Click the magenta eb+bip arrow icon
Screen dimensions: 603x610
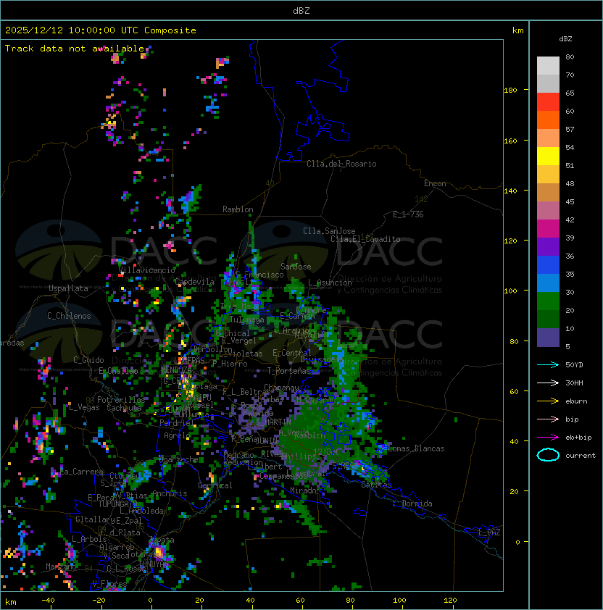click(548, 438)
